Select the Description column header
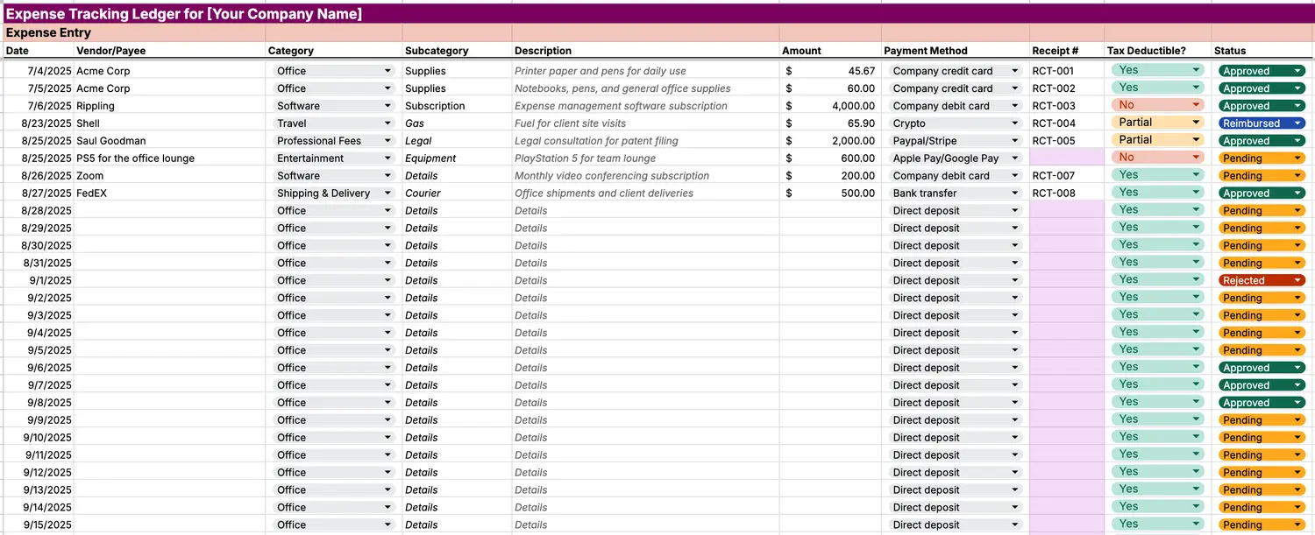Viewport: 1315px width, 535px height. tap(645, 51)
